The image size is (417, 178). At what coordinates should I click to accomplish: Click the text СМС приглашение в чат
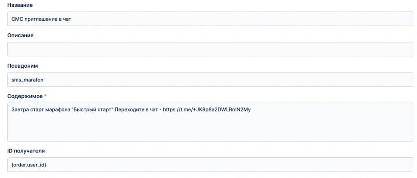click(41, 19)
